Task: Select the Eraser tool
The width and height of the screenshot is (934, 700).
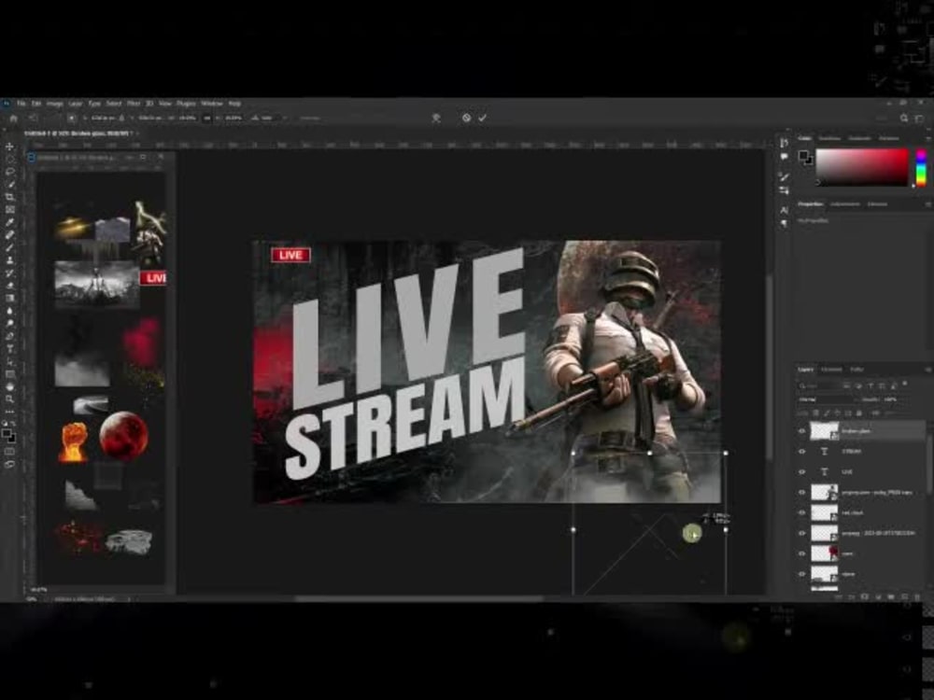Action: coord(9,285)
